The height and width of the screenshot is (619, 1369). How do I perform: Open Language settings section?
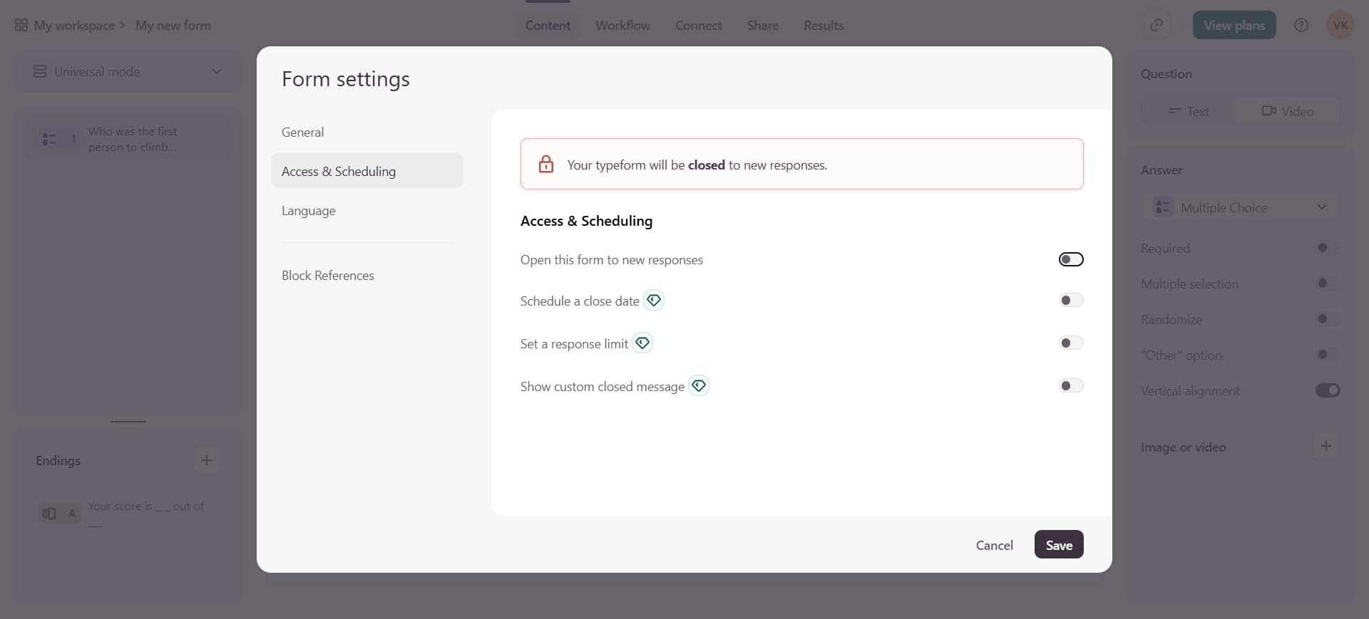308,211
